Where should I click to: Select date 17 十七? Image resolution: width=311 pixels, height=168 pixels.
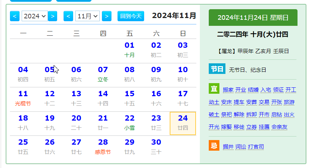pyautogui.click(x=183, y=98)
